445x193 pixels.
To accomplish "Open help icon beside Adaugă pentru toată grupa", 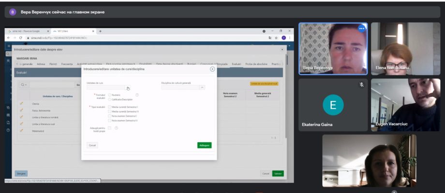I will 116,128.
